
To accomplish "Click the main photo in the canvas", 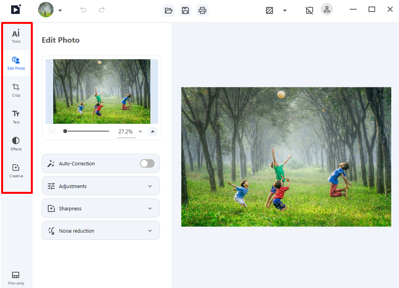I will pos(286,157).
